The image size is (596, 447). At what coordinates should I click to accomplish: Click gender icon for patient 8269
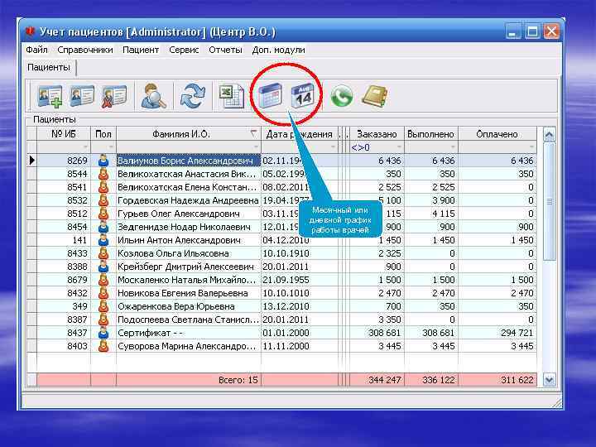[103, 161]
